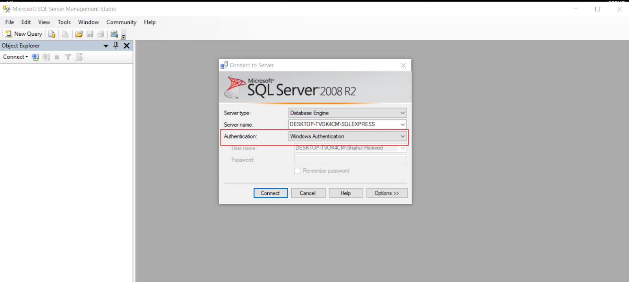Open the Window menu
The width and height of the screenshot is (629, 282).
click(88, 22)
